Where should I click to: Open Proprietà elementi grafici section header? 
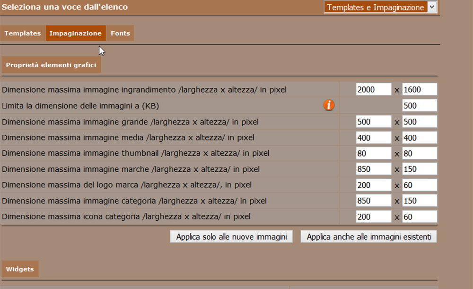[x=51, y=65]
